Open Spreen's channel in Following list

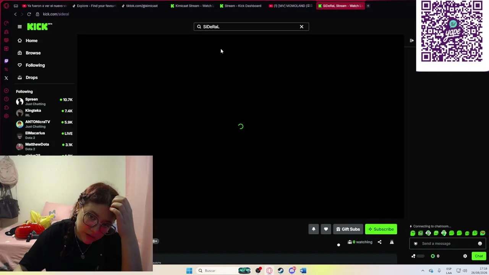coord(44,101)
